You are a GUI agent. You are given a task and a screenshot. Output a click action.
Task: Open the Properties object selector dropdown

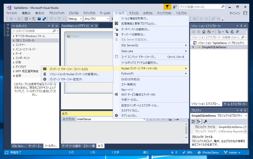[246, 116]
